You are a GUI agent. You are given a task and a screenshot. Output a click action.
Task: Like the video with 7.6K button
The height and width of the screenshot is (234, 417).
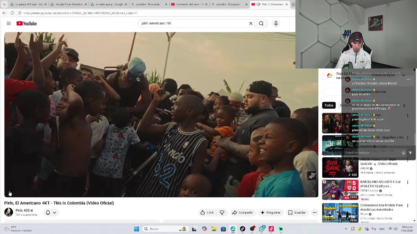(207, 213)
